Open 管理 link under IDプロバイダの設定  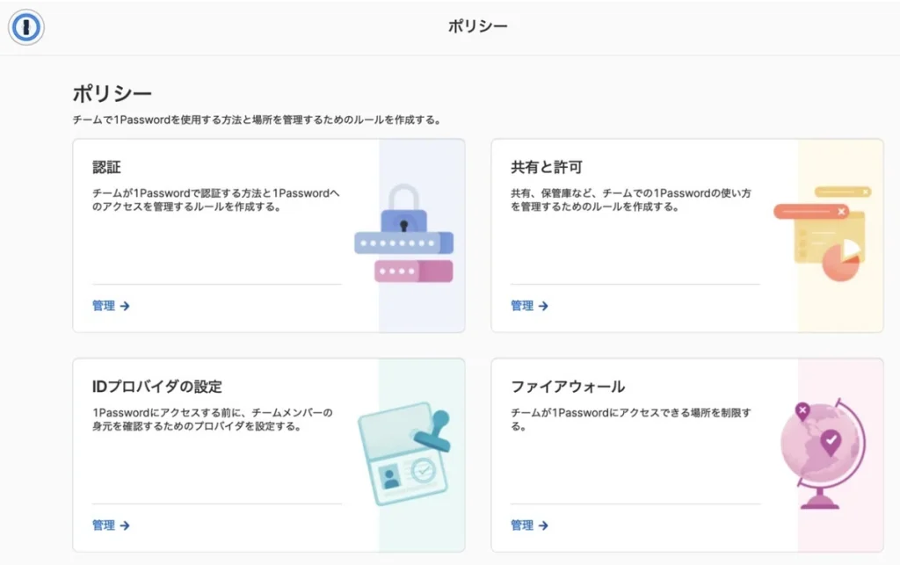pyautogui.click(x=111, y=525)
